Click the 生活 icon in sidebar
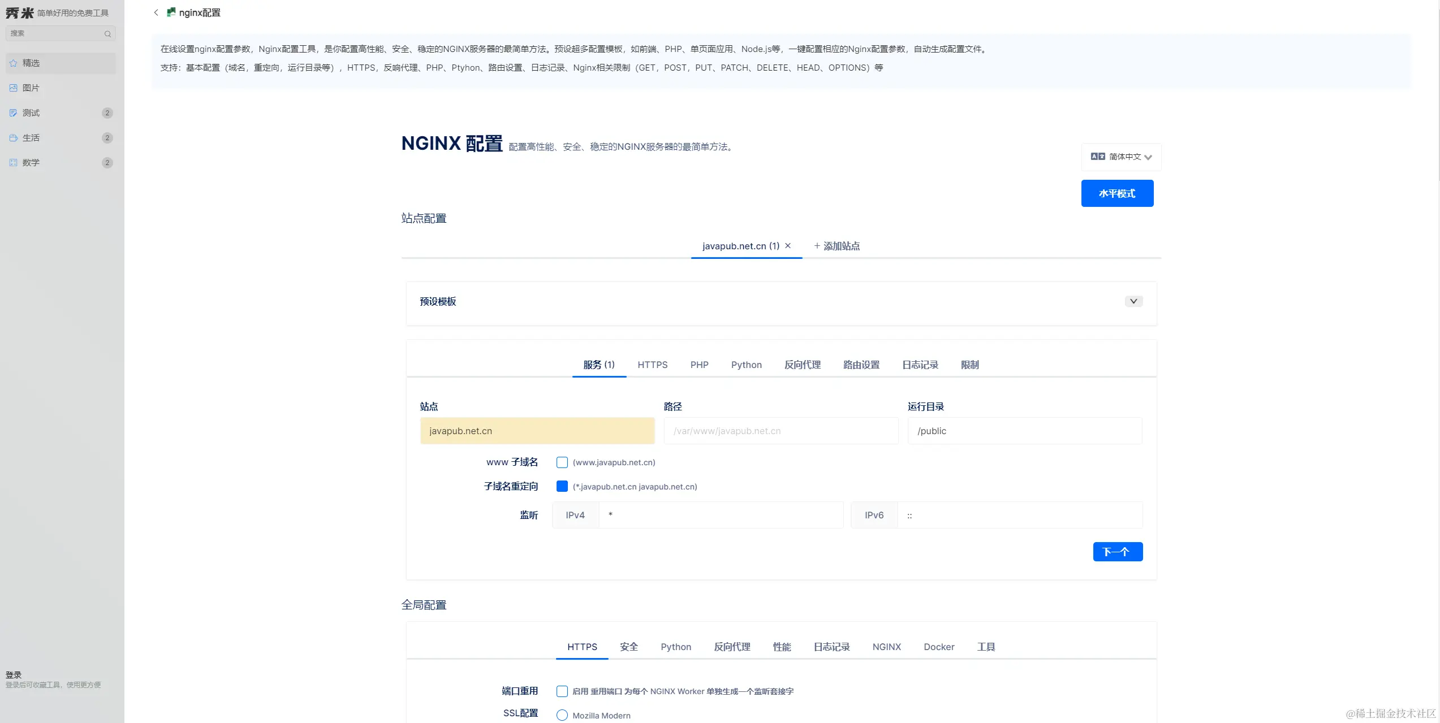 14,138
